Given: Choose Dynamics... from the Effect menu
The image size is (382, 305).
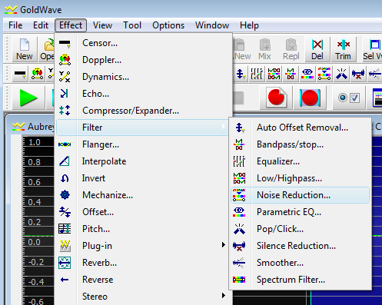Looking at the screenshot, I should point(144,77).
